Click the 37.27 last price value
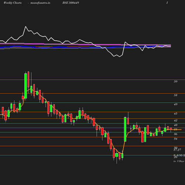This screenshot has height=185, width=185. click(177, 150)
